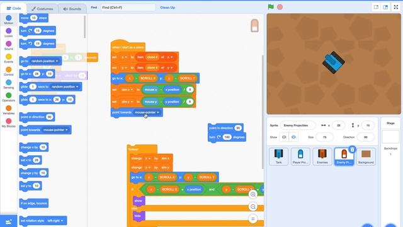Open left-right dropdown in set rotation style block

click(x=55, y=221)
